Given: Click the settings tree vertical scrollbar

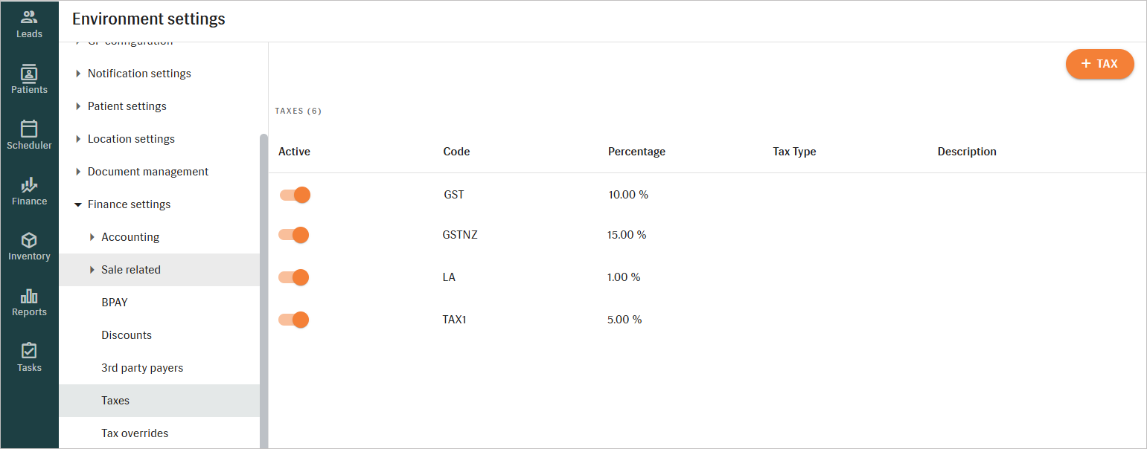Looking at the screenshot, I should (x=263, y=290).
